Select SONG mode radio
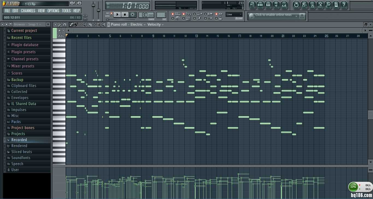The height and width of the screenshot is (199, 373). click(111, 16)
